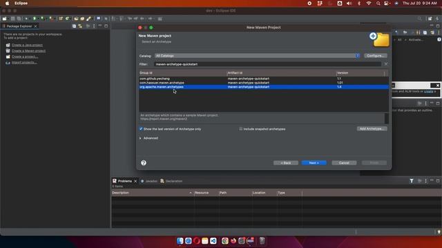Sort archetypes by Artifact Id header

click(x=282, y=73)
